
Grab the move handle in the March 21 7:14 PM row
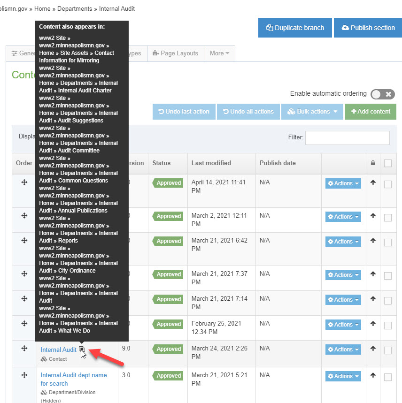(24, 299)
